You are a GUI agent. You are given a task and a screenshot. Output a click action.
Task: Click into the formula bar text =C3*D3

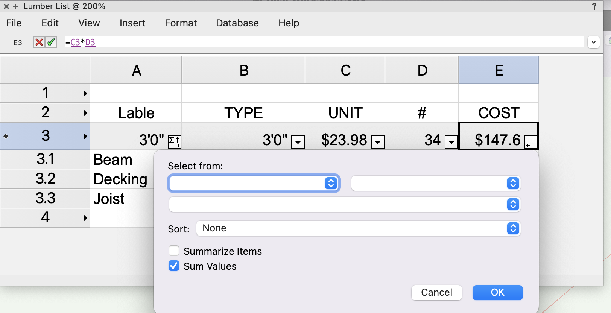pyautogui.click(x=81, y=42)
